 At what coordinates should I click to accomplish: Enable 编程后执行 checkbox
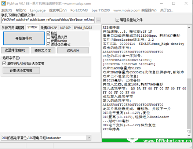(x=57, y=37)
